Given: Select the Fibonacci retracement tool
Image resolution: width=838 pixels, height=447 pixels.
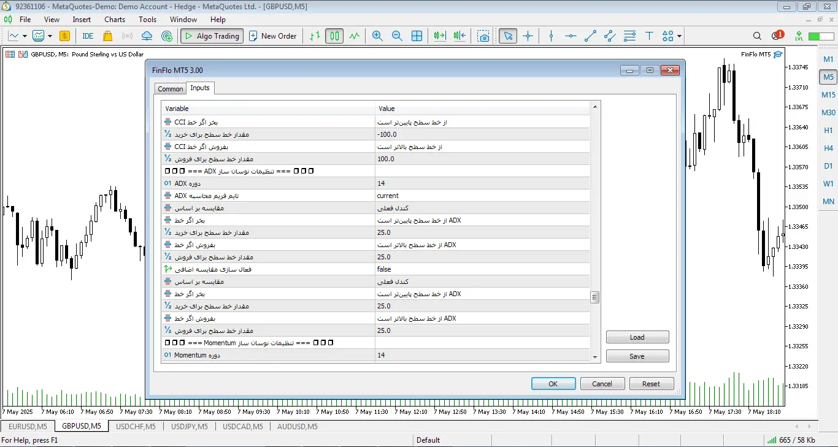Looking at the screenshot, I should pos(629,36).
